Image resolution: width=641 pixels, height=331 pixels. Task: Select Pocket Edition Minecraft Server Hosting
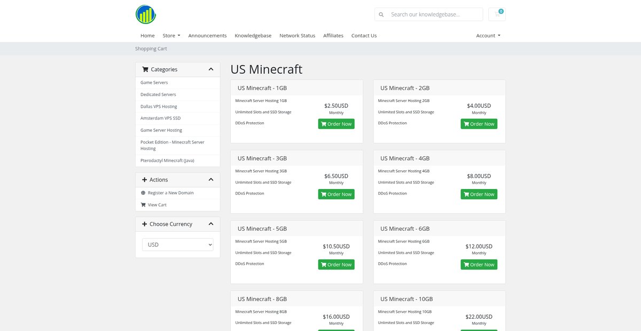pyautogui.click(x=177, y=145)
